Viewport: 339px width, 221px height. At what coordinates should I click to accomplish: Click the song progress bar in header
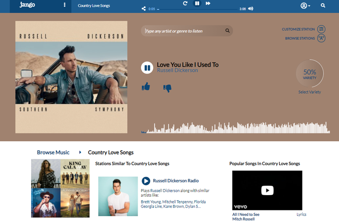click(197, 9)
